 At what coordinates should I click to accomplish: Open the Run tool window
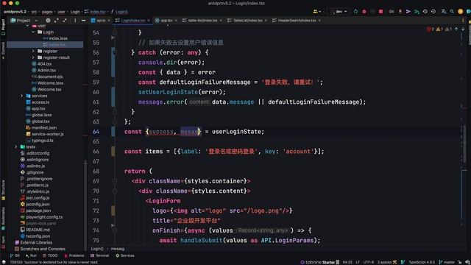coord(31,255)
